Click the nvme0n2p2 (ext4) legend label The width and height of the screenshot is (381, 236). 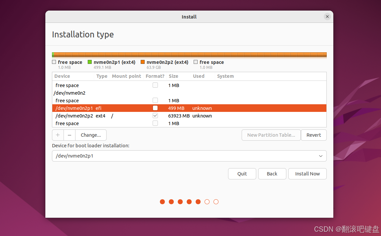click(x=167, y=62)
